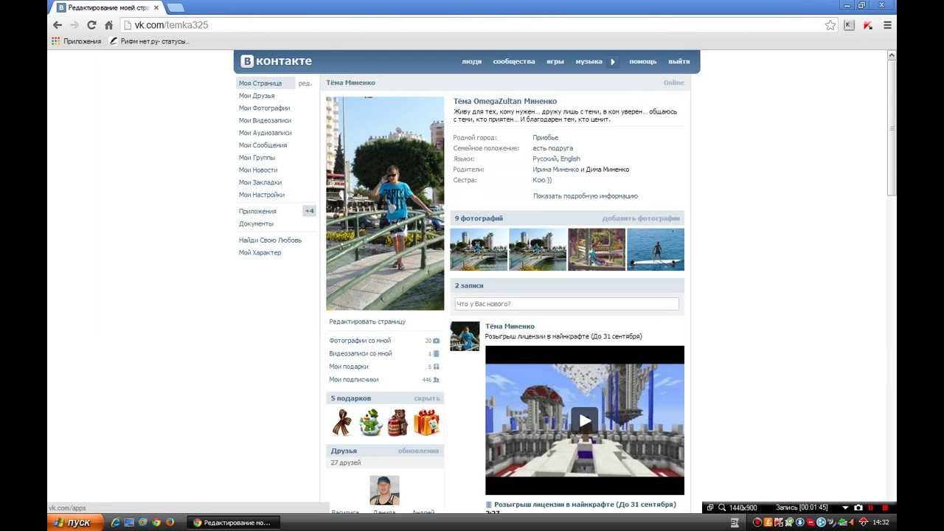Open Документы in sidebar
This screenshot has height=531, width=944.
(256, 223)
